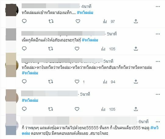View analytics showing 97 views
The height and width of the screenshot is (139, 165).
pyautogui.click(x=109, y=21)
